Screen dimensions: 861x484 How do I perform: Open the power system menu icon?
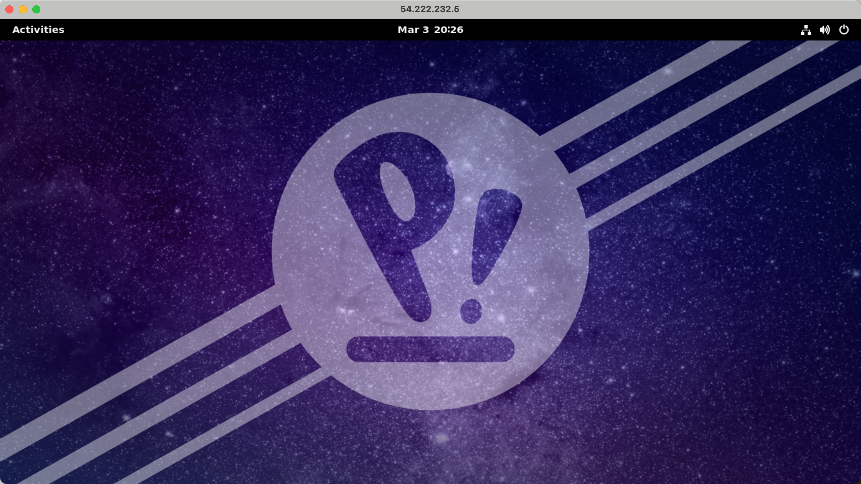pyautogui.click(x=844, y=30)
